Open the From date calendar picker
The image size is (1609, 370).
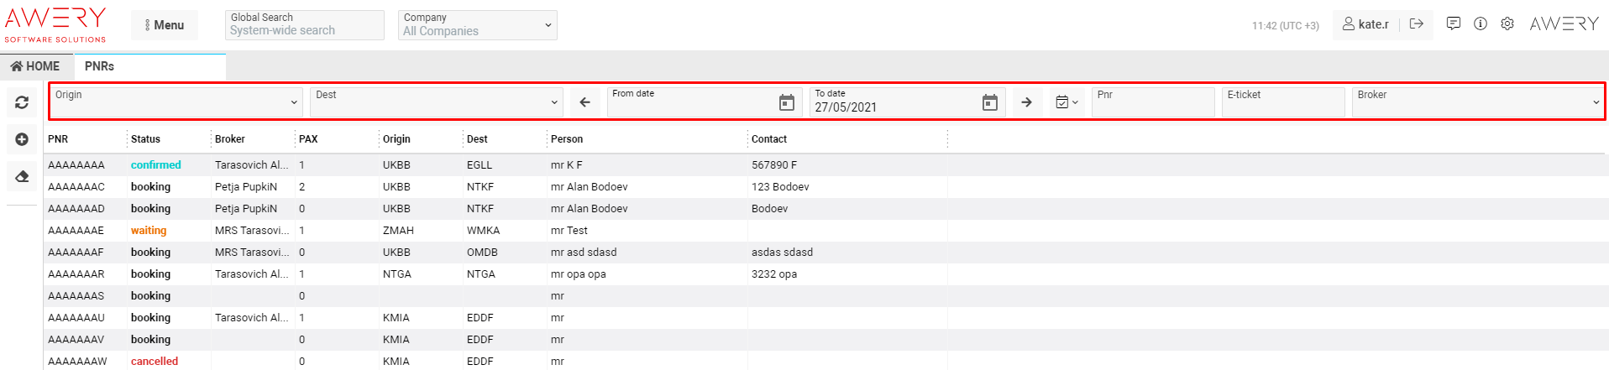point(786,102)
